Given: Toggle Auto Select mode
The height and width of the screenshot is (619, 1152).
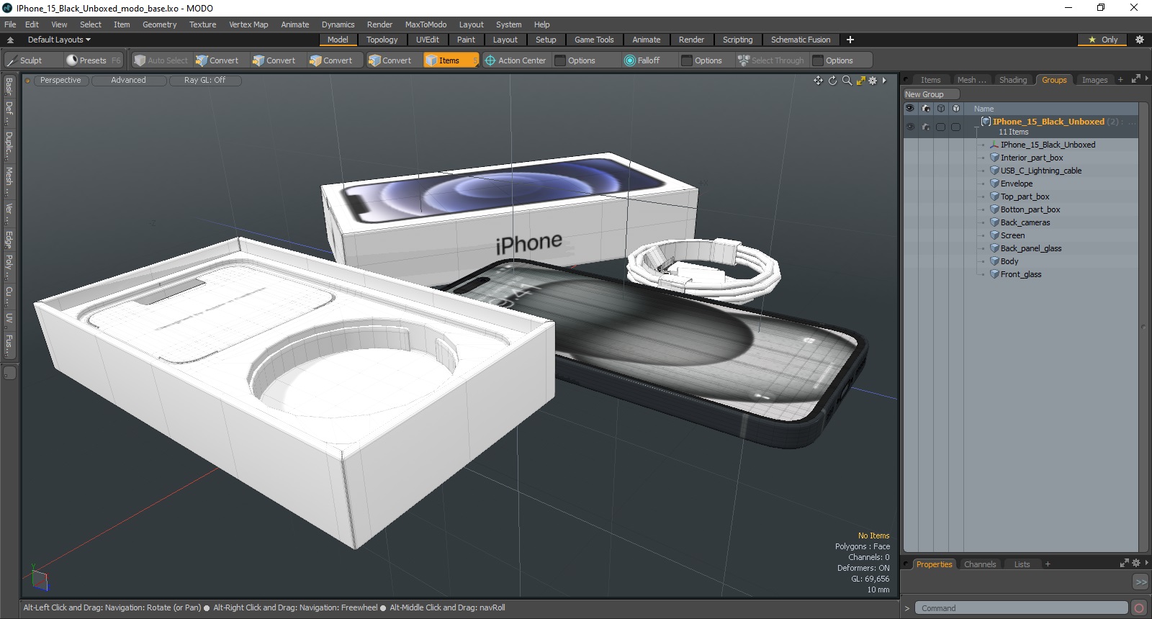Looking at the screenshot, I should (x=161, y=60).
